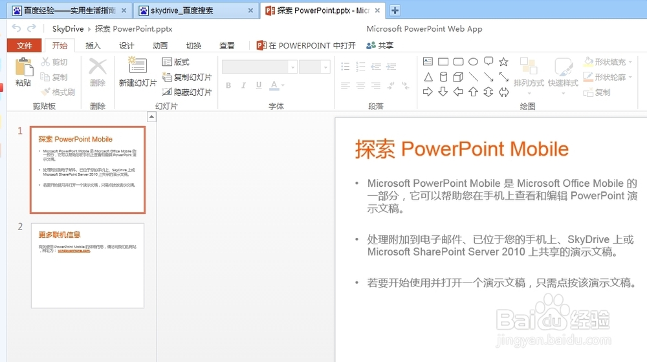This screenshot has width=647, height=362.
Task: Open Arrange (排列方式) dropdown
Action: 529,76
